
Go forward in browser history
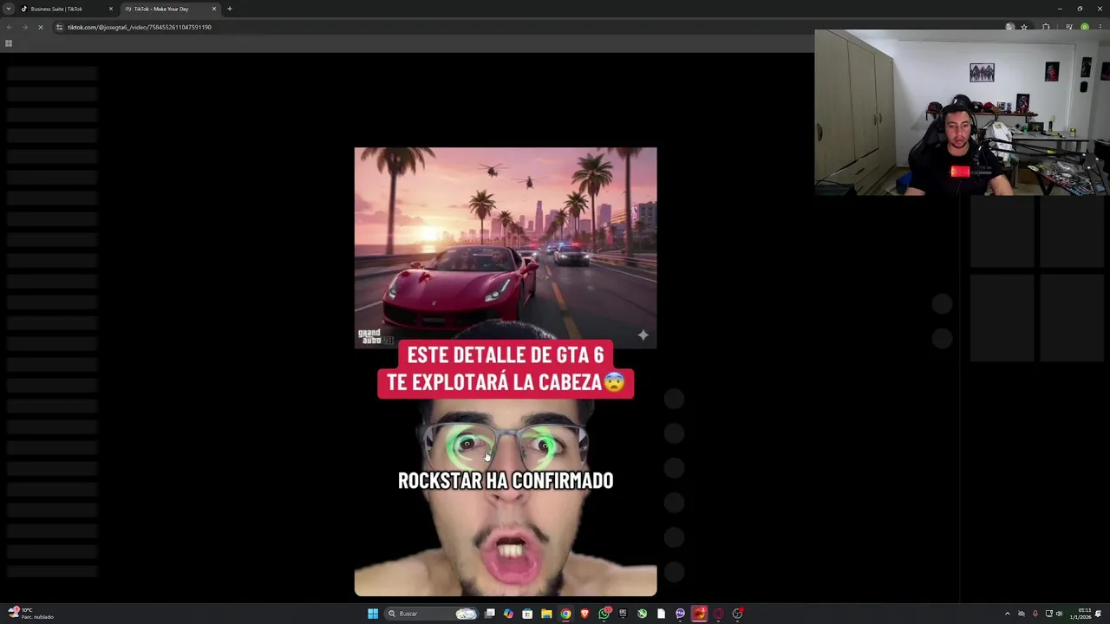pos(24,27)
